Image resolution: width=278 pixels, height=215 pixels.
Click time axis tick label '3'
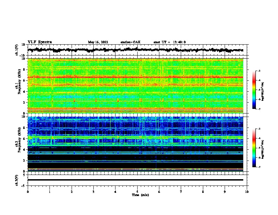pyautogui.click(x=93, y=192)
